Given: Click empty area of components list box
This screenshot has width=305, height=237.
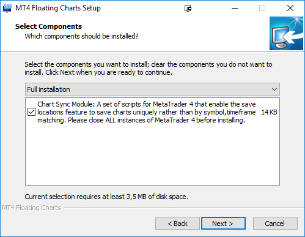Looking at the screenshot, I should (x=152, y=155).
